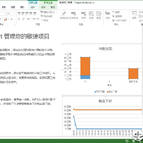This screenshot has width=143, height=143.
Task: Apply the background fill color swatch
Action: click(x=6, y=19)
